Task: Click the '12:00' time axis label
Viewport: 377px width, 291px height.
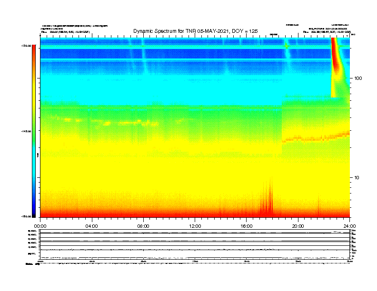Action: tap(195, 226)
